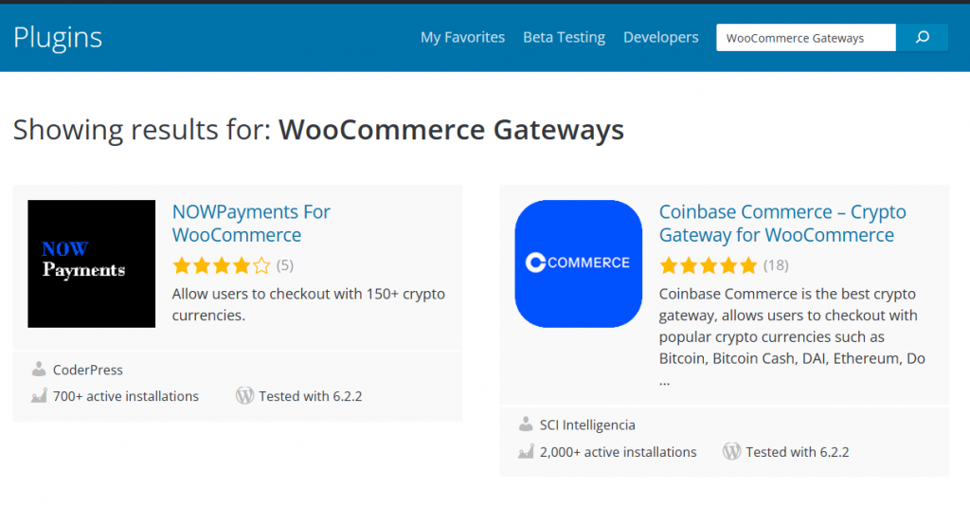
Task: Click the 2,000+ active installations text
Action: pyautogui.click(x=618, y=452)
